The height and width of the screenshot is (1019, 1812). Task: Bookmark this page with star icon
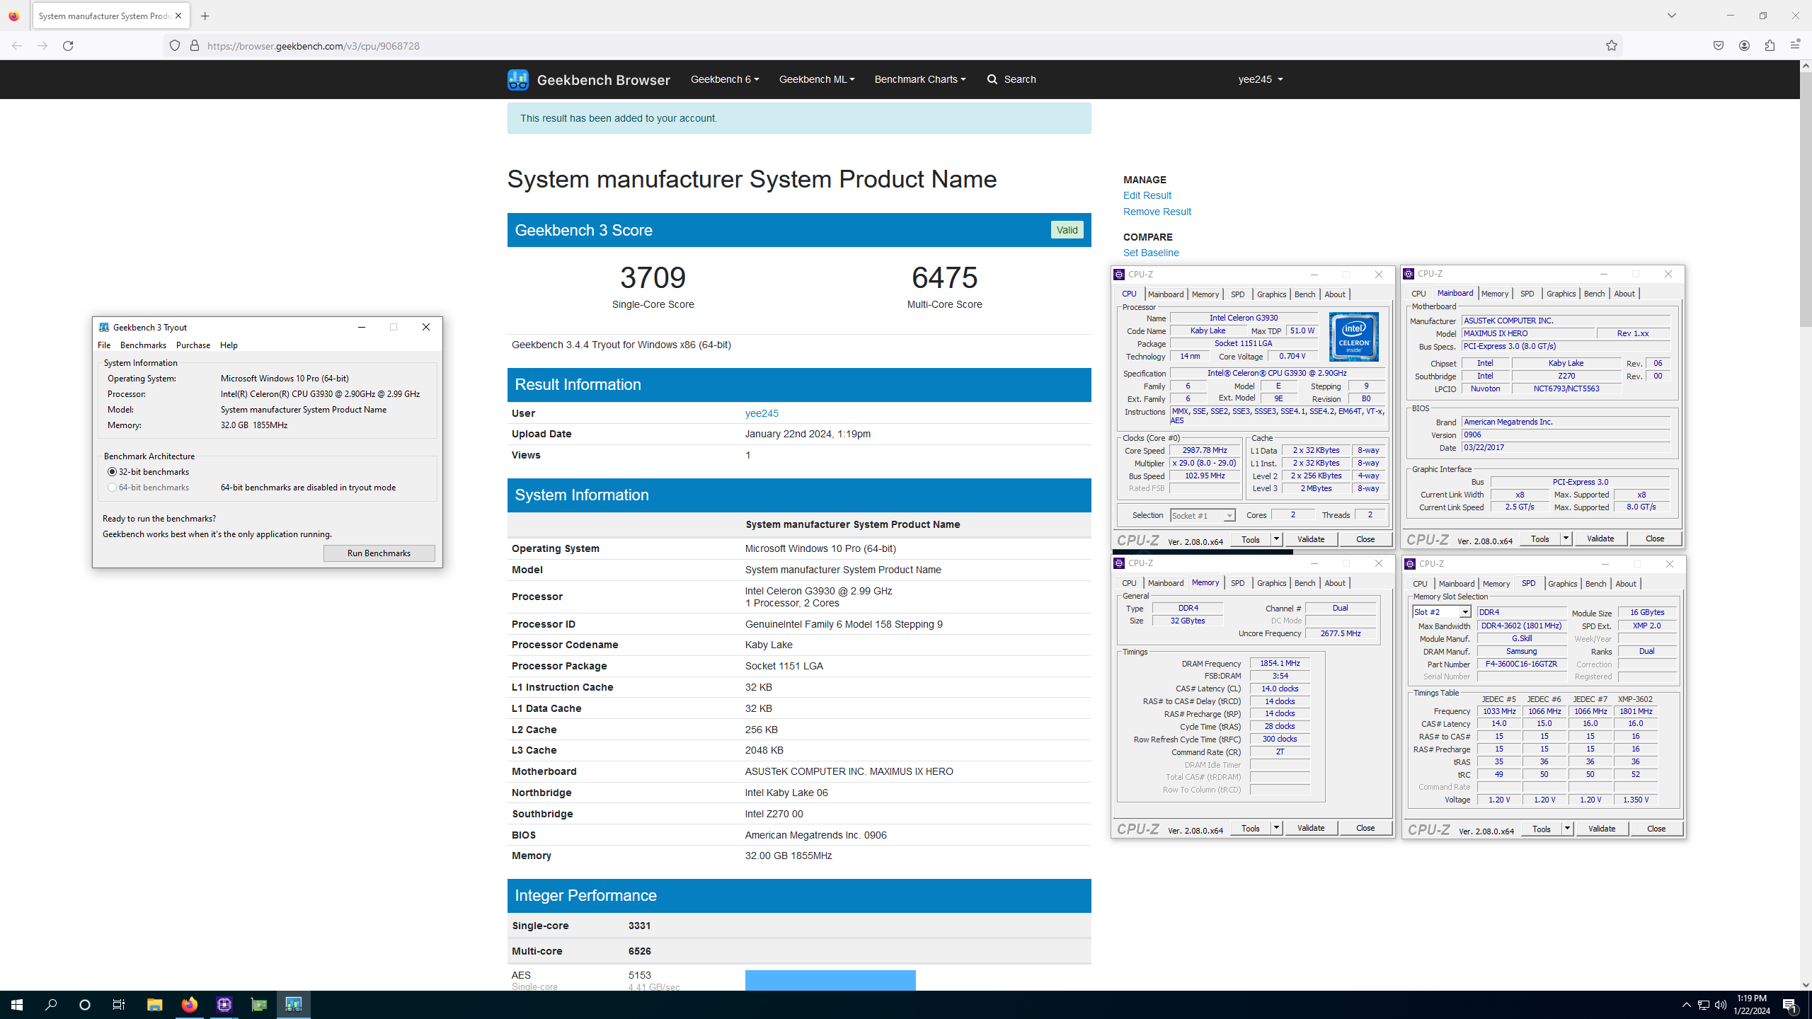[x=1612, y=46]
